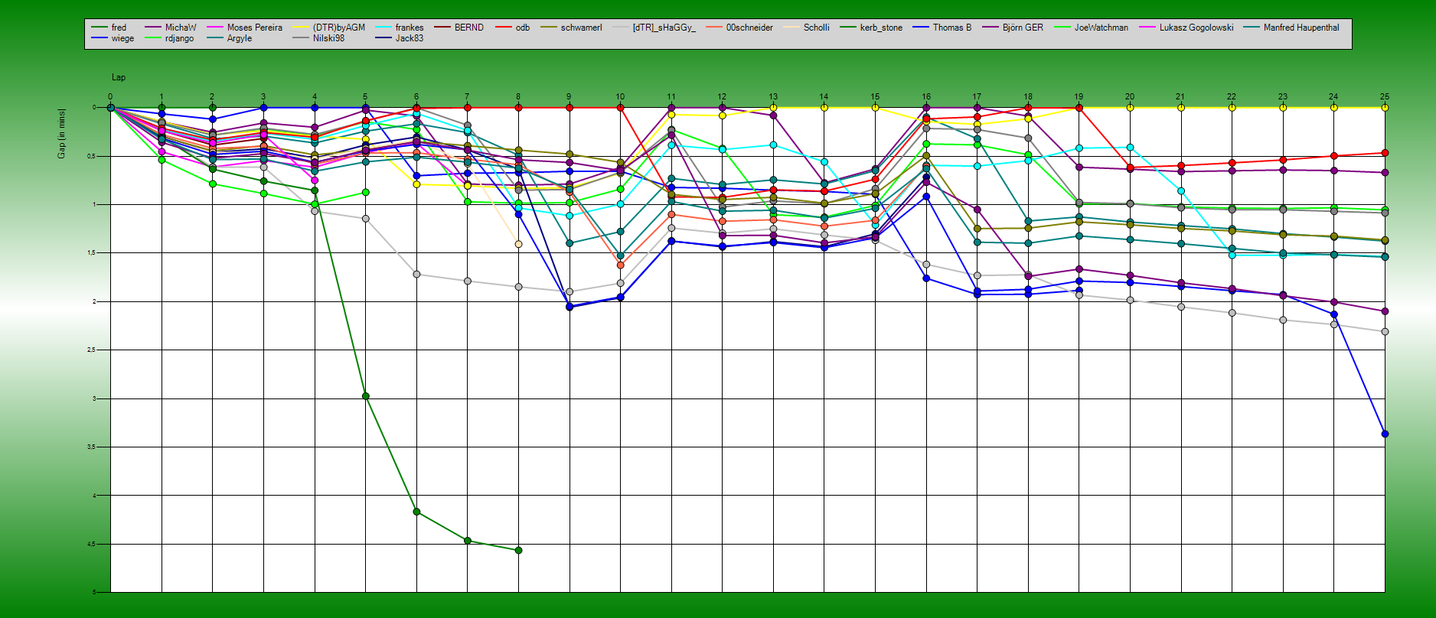Choose the 'wiege' legend entry

(x=122, y=38)
